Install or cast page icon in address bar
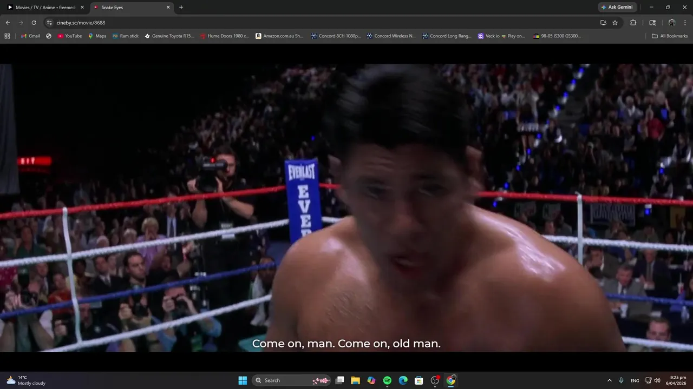 click(x=603, y=23)
